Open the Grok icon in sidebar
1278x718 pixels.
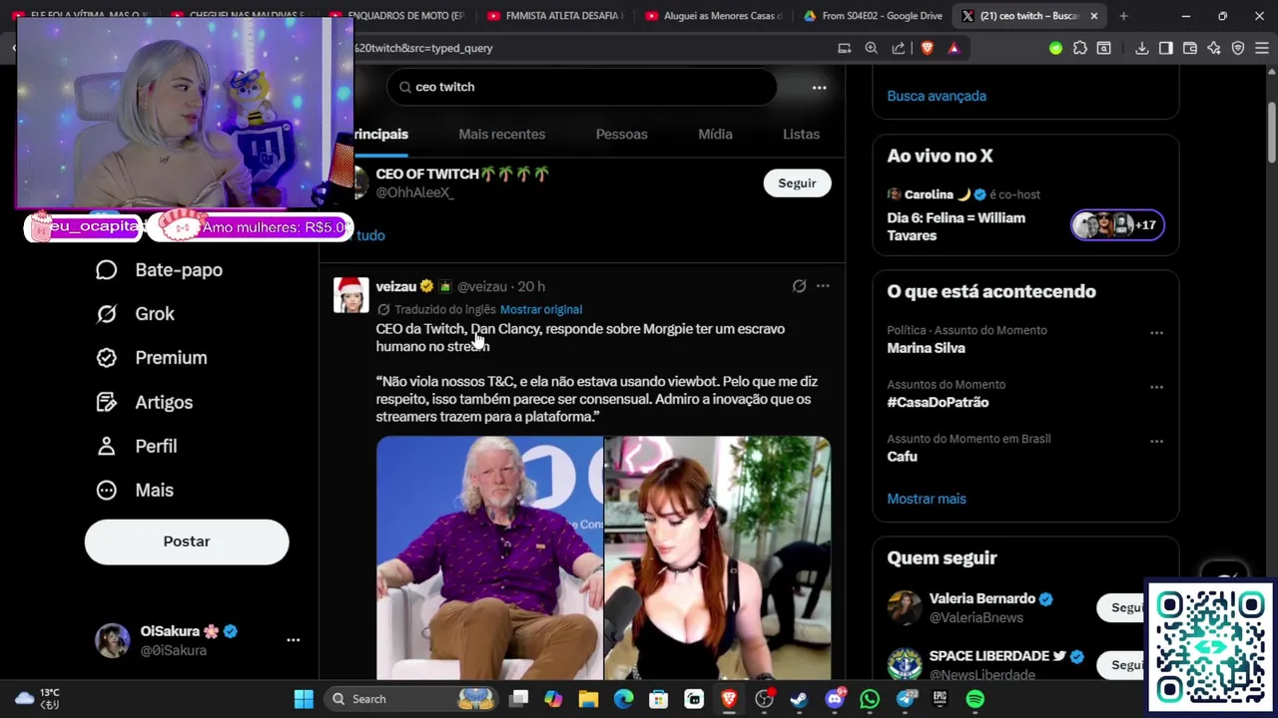tap(107, 314)
